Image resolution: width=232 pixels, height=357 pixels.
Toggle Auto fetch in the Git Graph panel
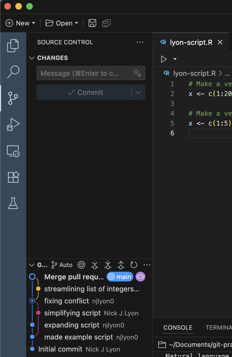62,265
